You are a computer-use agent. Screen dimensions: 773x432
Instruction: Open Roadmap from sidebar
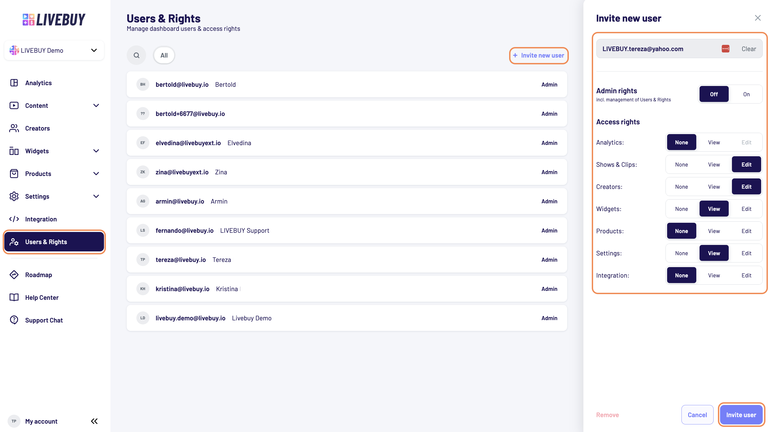pyautogui.click(x=54, y=275)
